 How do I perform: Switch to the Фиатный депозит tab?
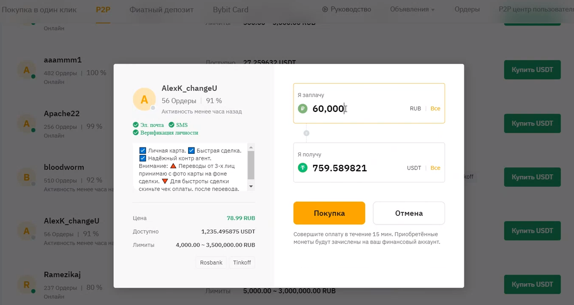click(x=161, y=9)
